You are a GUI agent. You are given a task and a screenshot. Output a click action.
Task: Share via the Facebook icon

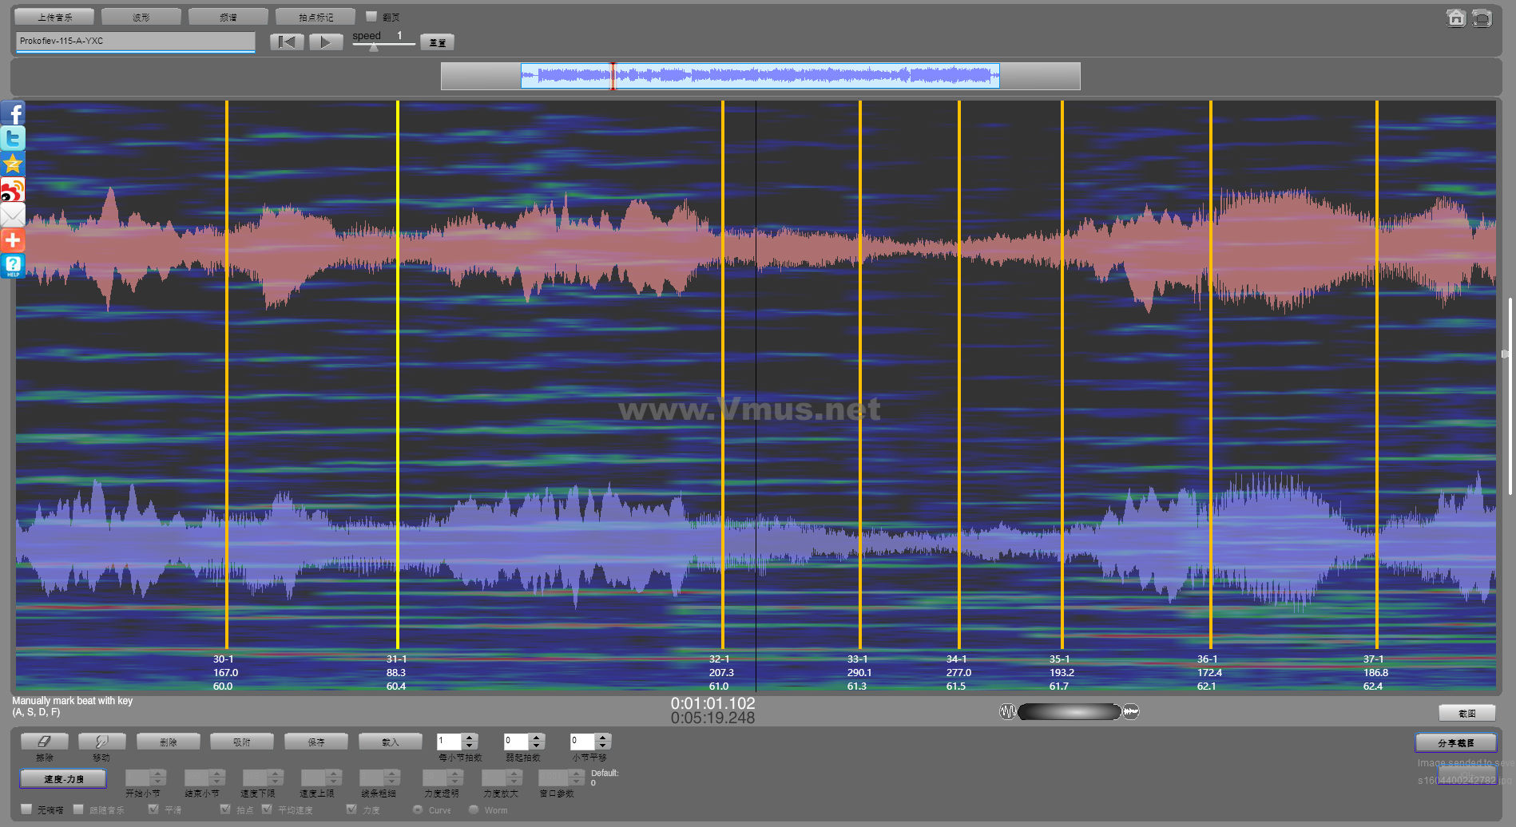tap(13, 113)
